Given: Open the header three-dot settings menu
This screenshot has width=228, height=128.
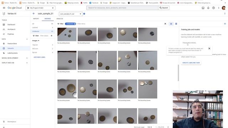Looking at the screenshot, I should [x=218, y=8].
